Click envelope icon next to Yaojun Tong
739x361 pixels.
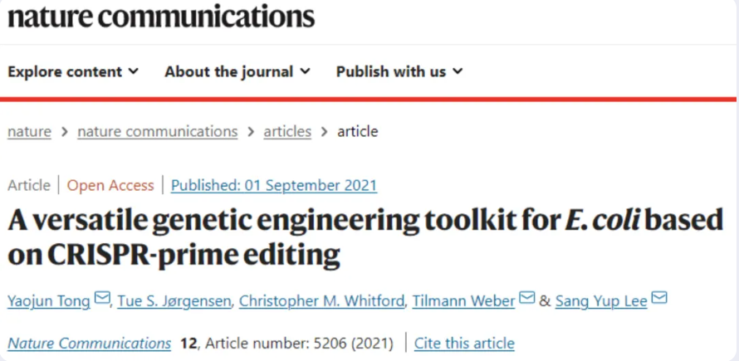[x=102, y=298]
